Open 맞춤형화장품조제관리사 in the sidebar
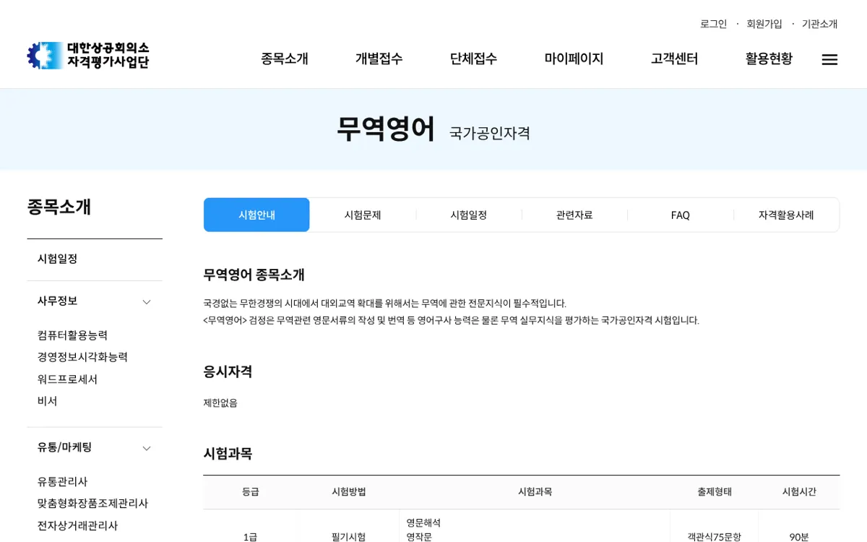Screen dimensions: 867x542 coord(93,504)
